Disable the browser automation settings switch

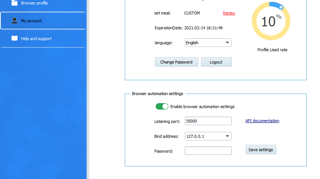click(x=162, y=107)
